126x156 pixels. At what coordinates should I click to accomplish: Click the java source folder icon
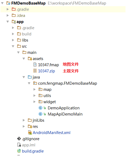pyautogui.click(x=30, y=77)
